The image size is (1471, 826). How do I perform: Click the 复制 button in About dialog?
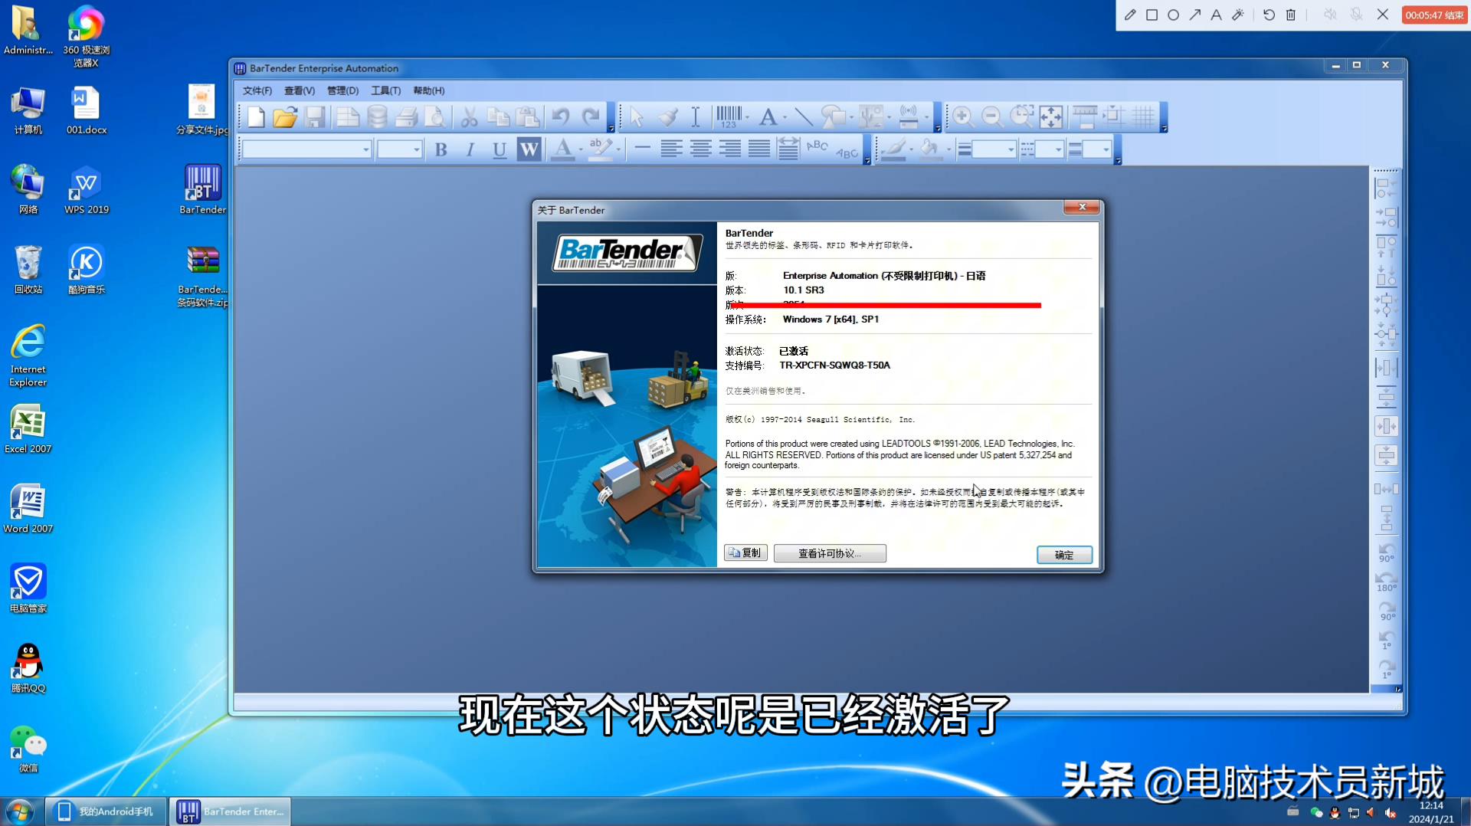[x=745, y=553]
